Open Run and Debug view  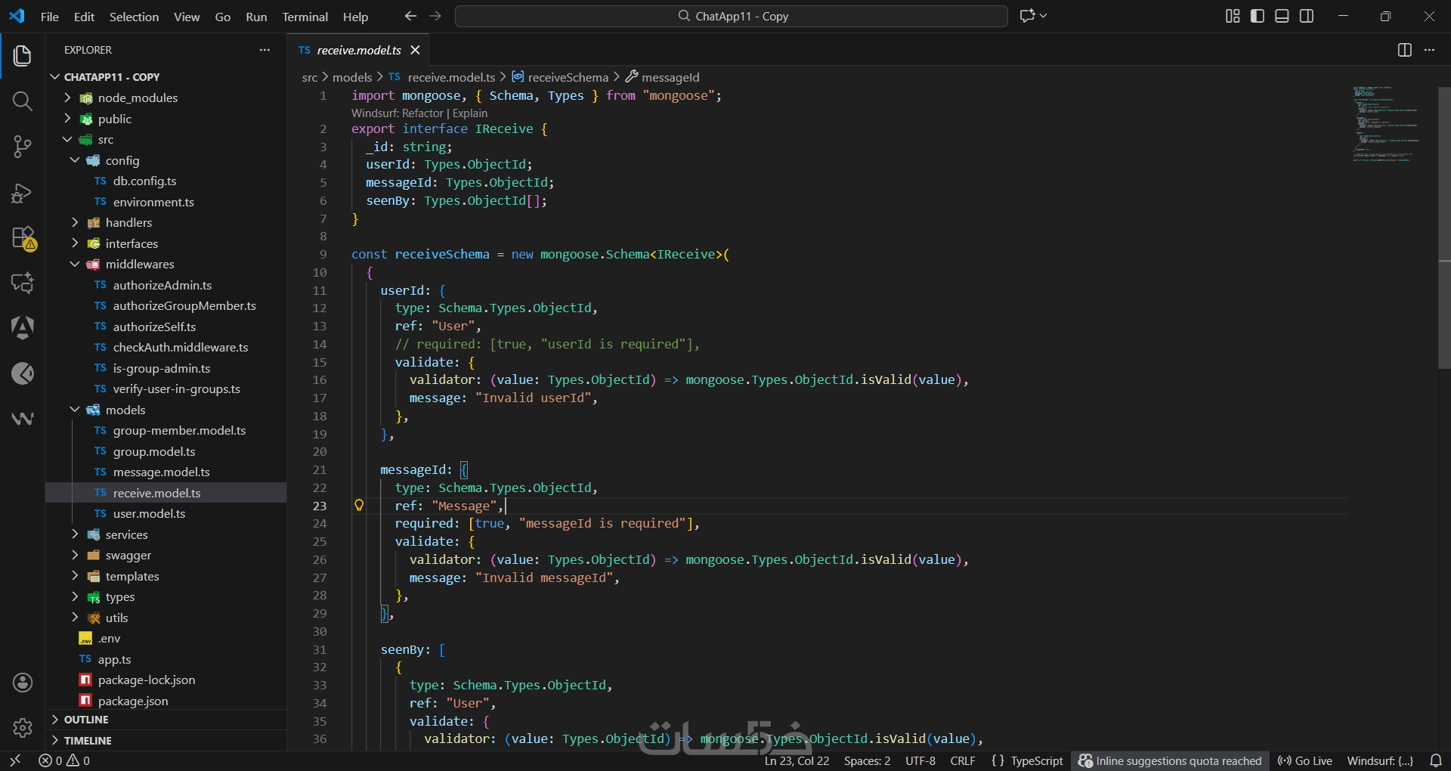(x=23, y=193)
